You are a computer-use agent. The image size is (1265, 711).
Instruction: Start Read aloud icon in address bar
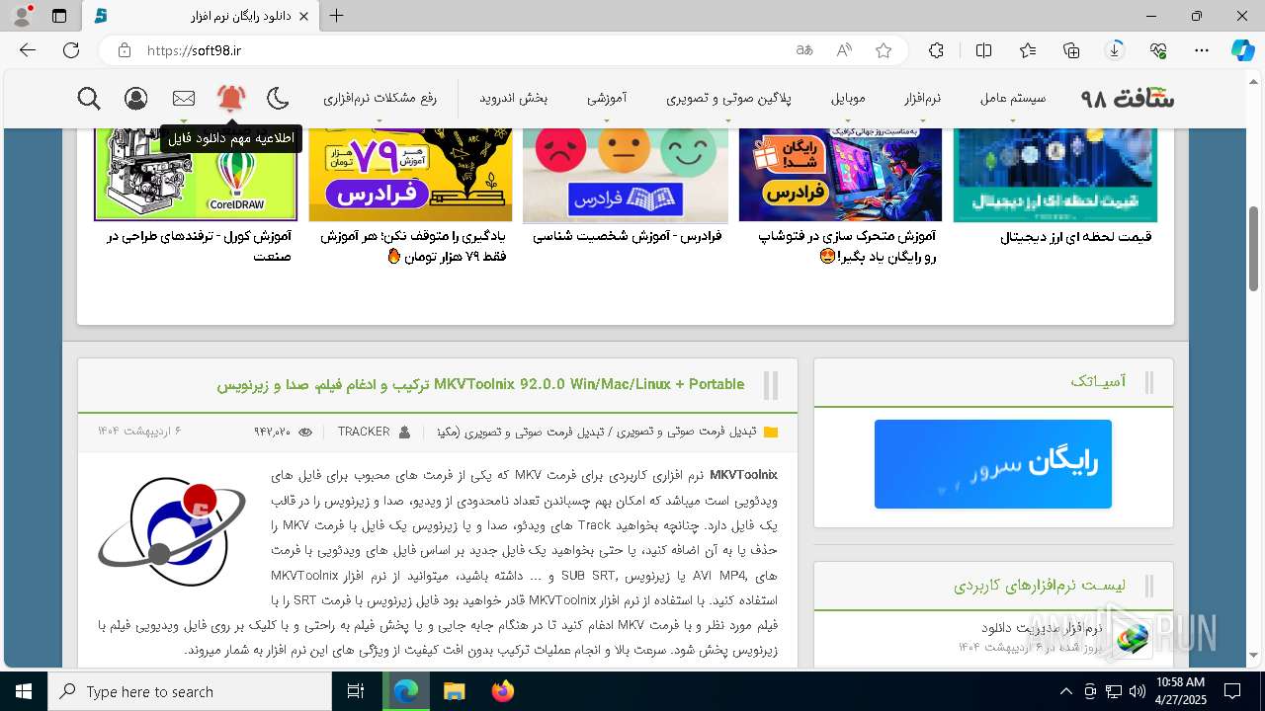[x=844, y=50]
